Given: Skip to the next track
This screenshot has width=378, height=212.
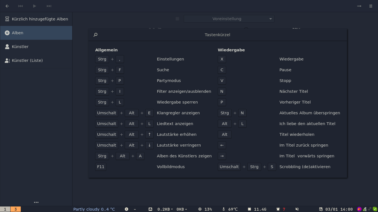Looking at the screenshot, I should coord(49,6).
